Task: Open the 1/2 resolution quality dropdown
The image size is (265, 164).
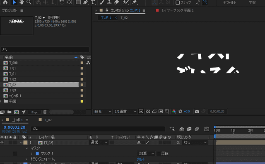Action: 125,112
